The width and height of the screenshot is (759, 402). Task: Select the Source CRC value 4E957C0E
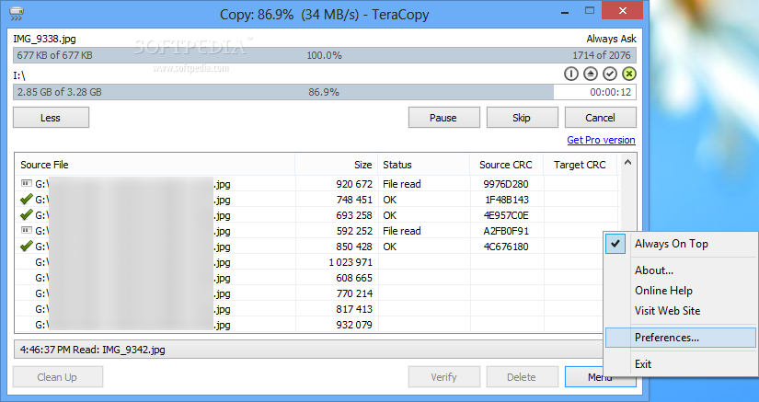506,215
